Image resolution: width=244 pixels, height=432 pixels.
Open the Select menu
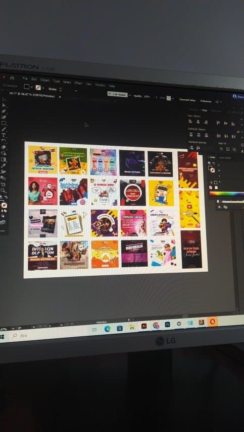click(67, 82)
